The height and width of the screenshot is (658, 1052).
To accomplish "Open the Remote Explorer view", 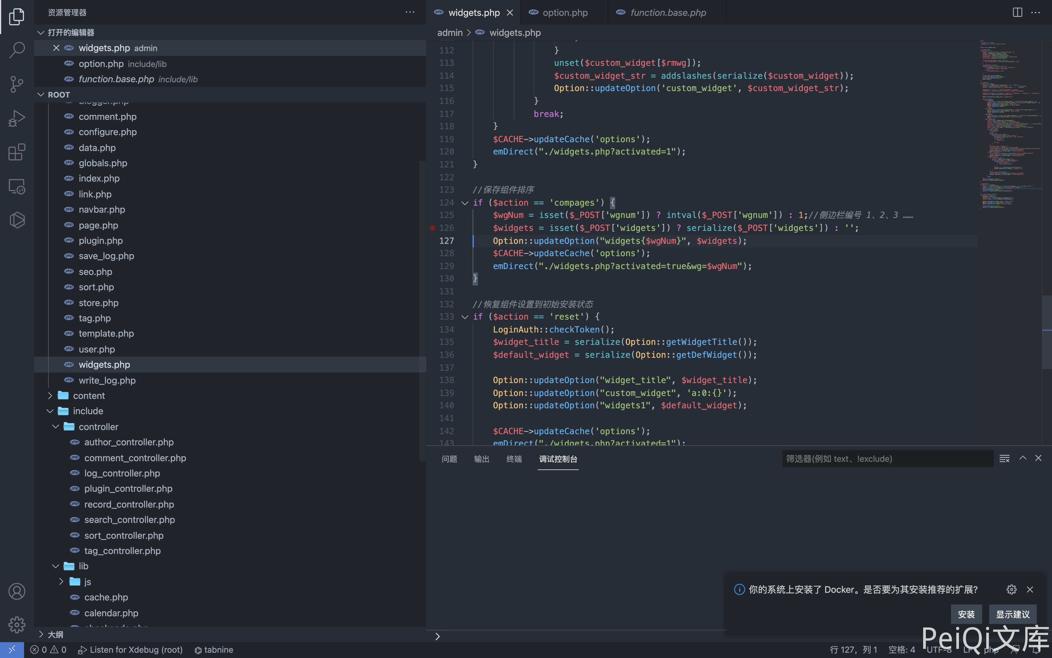I will tap(16, 187).
